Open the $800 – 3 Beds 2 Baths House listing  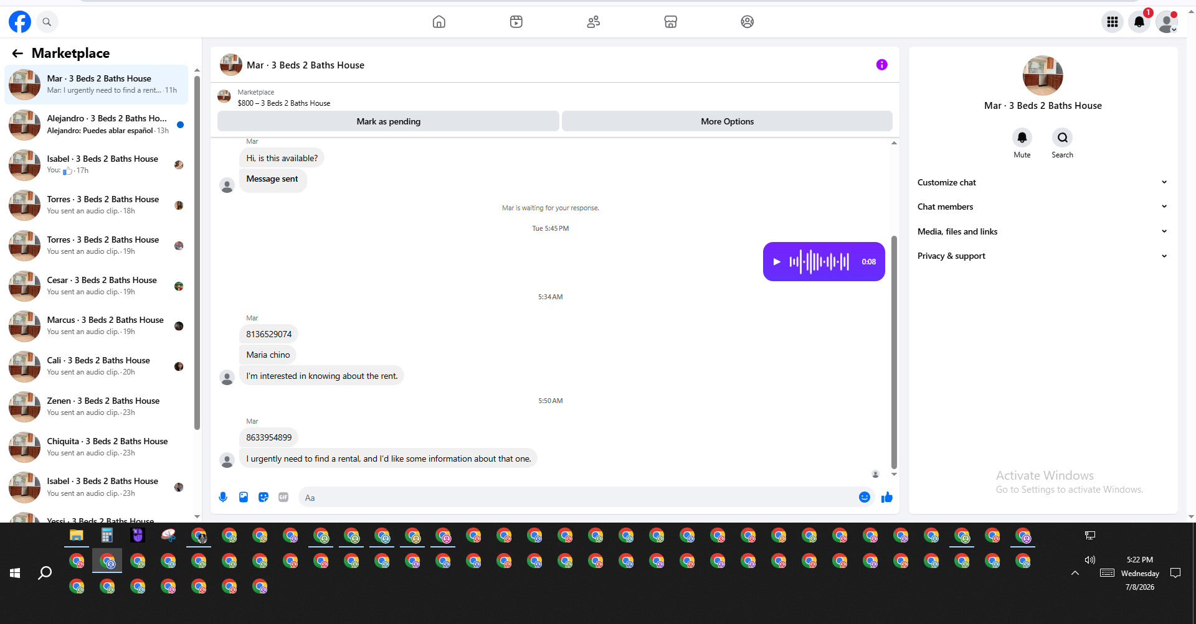pos(284,103)
